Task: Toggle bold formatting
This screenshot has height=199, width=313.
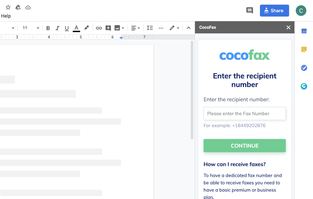Action: tap(48, 28)
